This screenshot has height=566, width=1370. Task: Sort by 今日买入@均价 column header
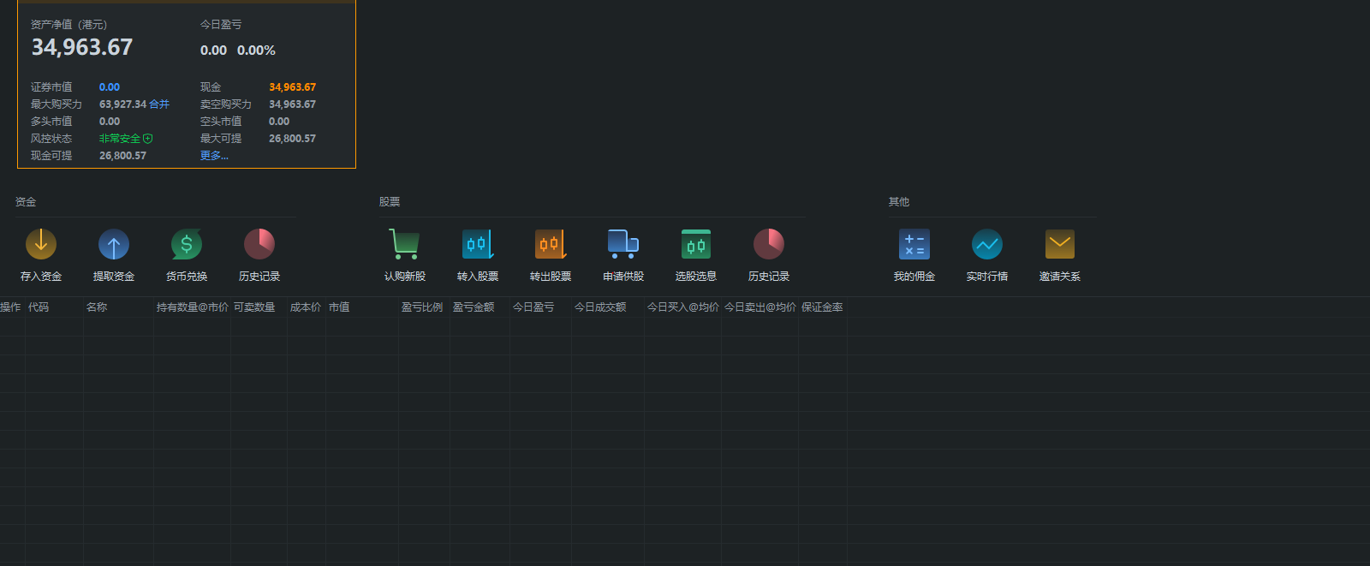coord(683,307)
